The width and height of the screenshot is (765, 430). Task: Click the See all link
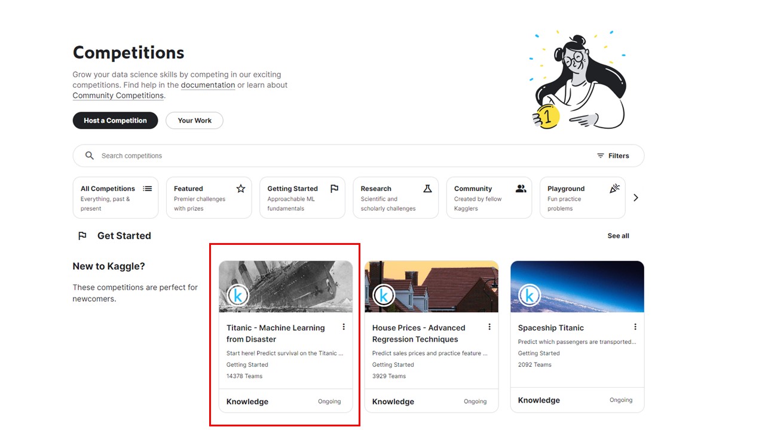[618, 235]
